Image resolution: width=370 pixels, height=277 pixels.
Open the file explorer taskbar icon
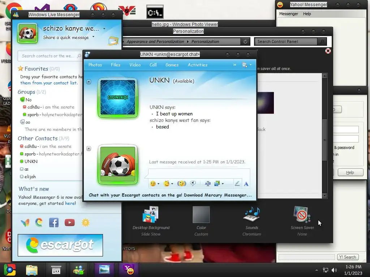tap(32, 270)
